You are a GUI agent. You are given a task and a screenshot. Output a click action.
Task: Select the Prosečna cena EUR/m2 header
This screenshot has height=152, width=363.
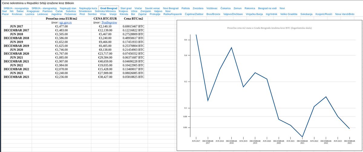coord(61,18)
